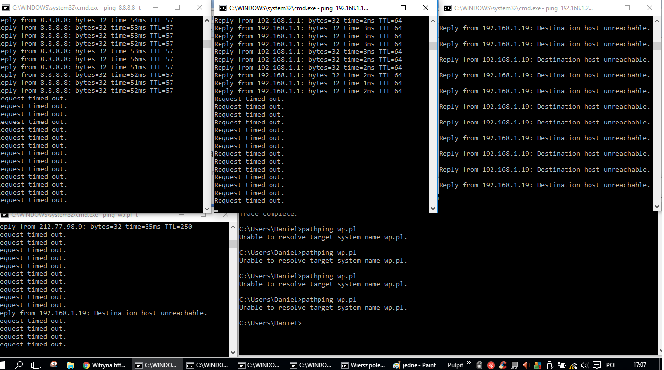Click scroll-down arrow in ping 192.168.1.1 window
Image resolution: width=664 pixels, height=370 pixels.
[x=432, y=208]
